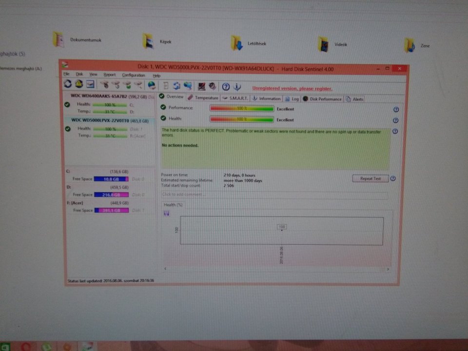
Task: Click the D: free space 216.8 GB bar
Action: pos(111,195)
